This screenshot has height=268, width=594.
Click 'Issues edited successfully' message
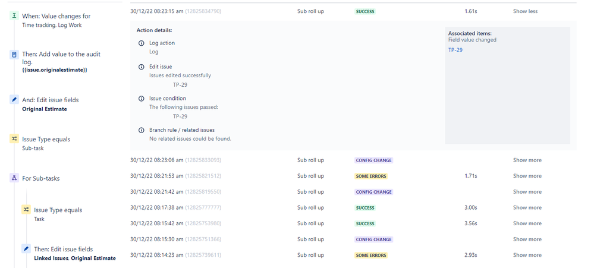[x=180, y=75]
